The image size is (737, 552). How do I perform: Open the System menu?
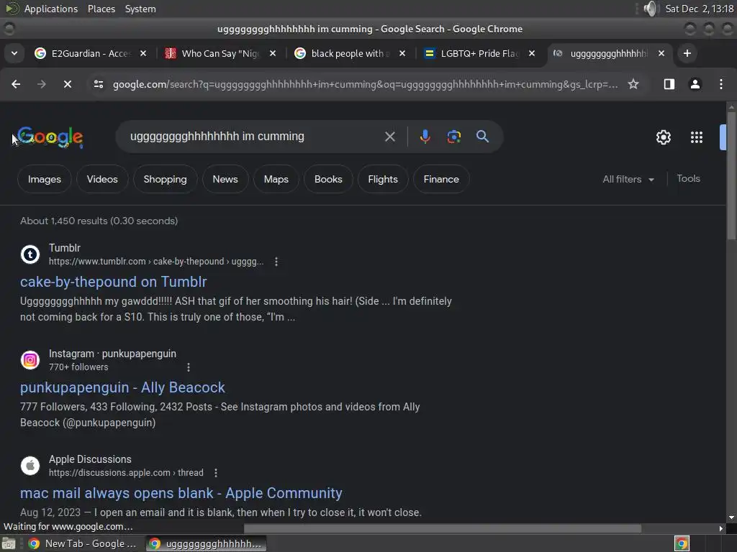(x=140, y=9)
